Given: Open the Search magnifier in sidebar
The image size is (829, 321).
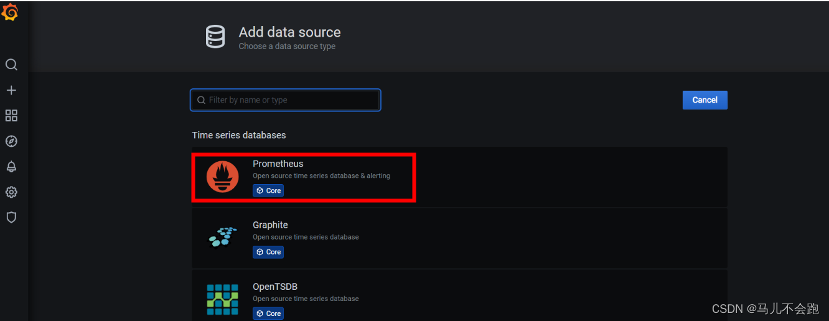Looking at the screenshot, I should pyautogui.click(x=11, y=65).
